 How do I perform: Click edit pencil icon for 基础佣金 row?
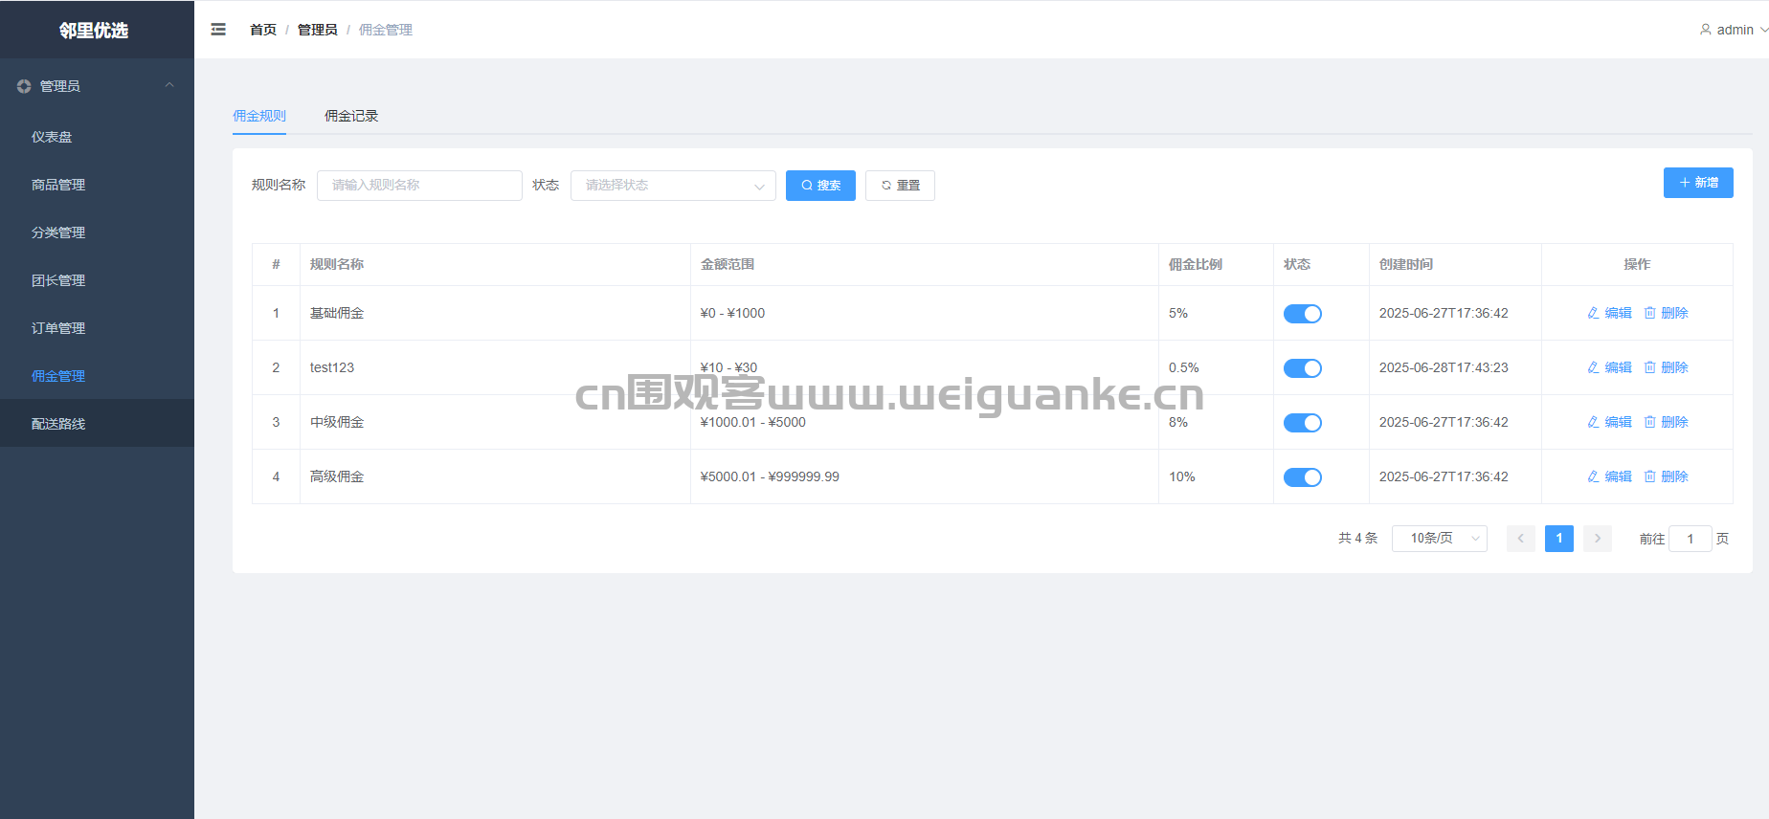(1593, 313)
